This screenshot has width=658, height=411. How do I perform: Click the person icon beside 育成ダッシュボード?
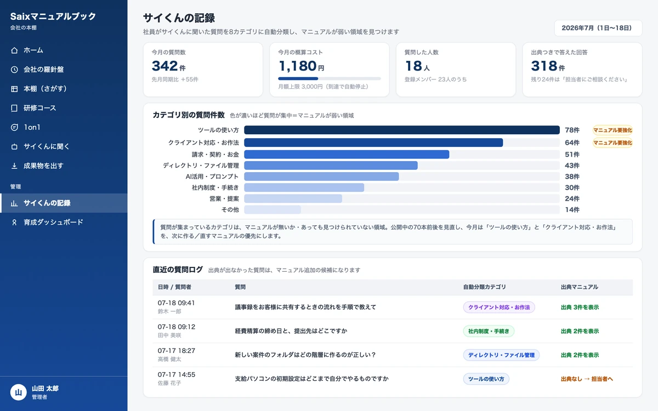pos(14,222)
